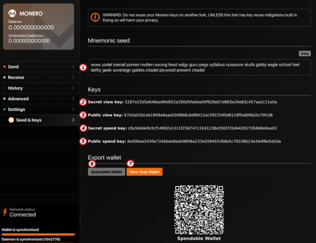Select the Spendable Wallet export button
Viewport: 316px width, 243px height.
[106, 172]
